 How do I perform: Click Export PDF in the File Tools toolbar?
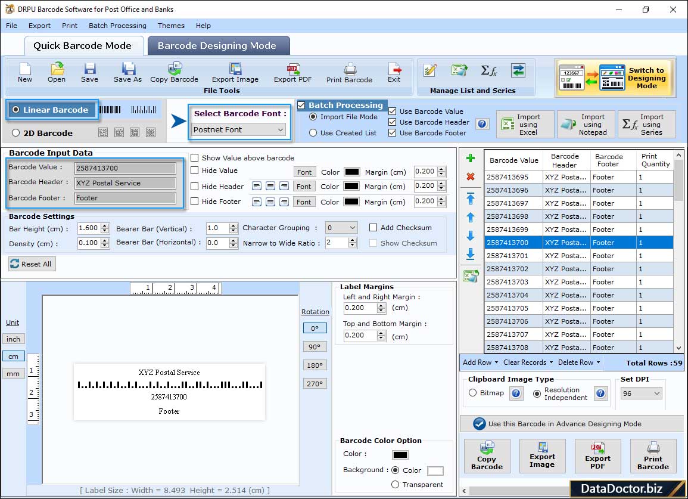click(x=292, y=72)
